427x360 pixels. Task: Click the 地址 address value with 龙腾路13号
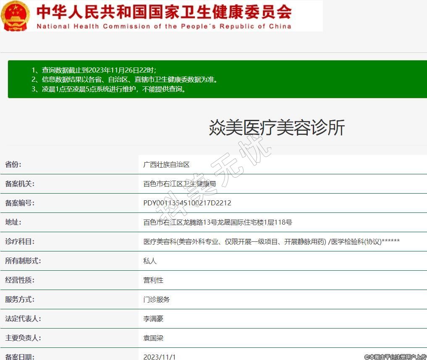click(217, 223)
